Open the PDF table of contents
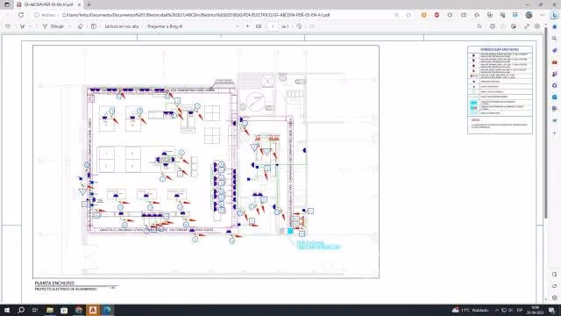 pos(8,26)
